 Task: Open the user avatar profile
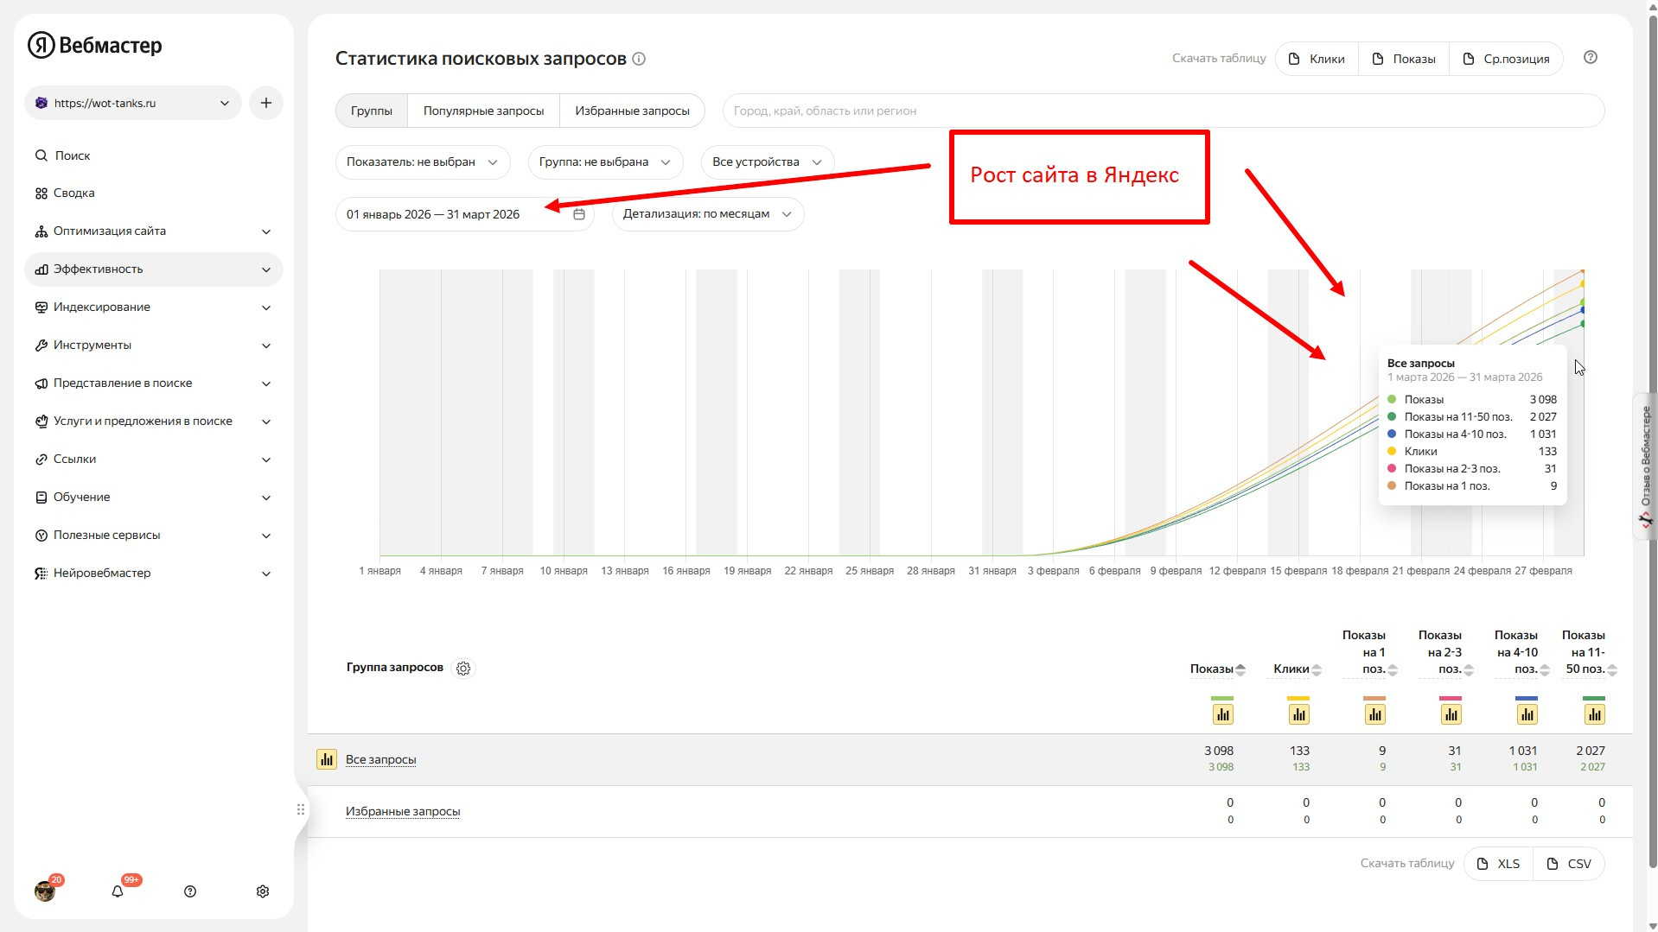tap(45, 891)
